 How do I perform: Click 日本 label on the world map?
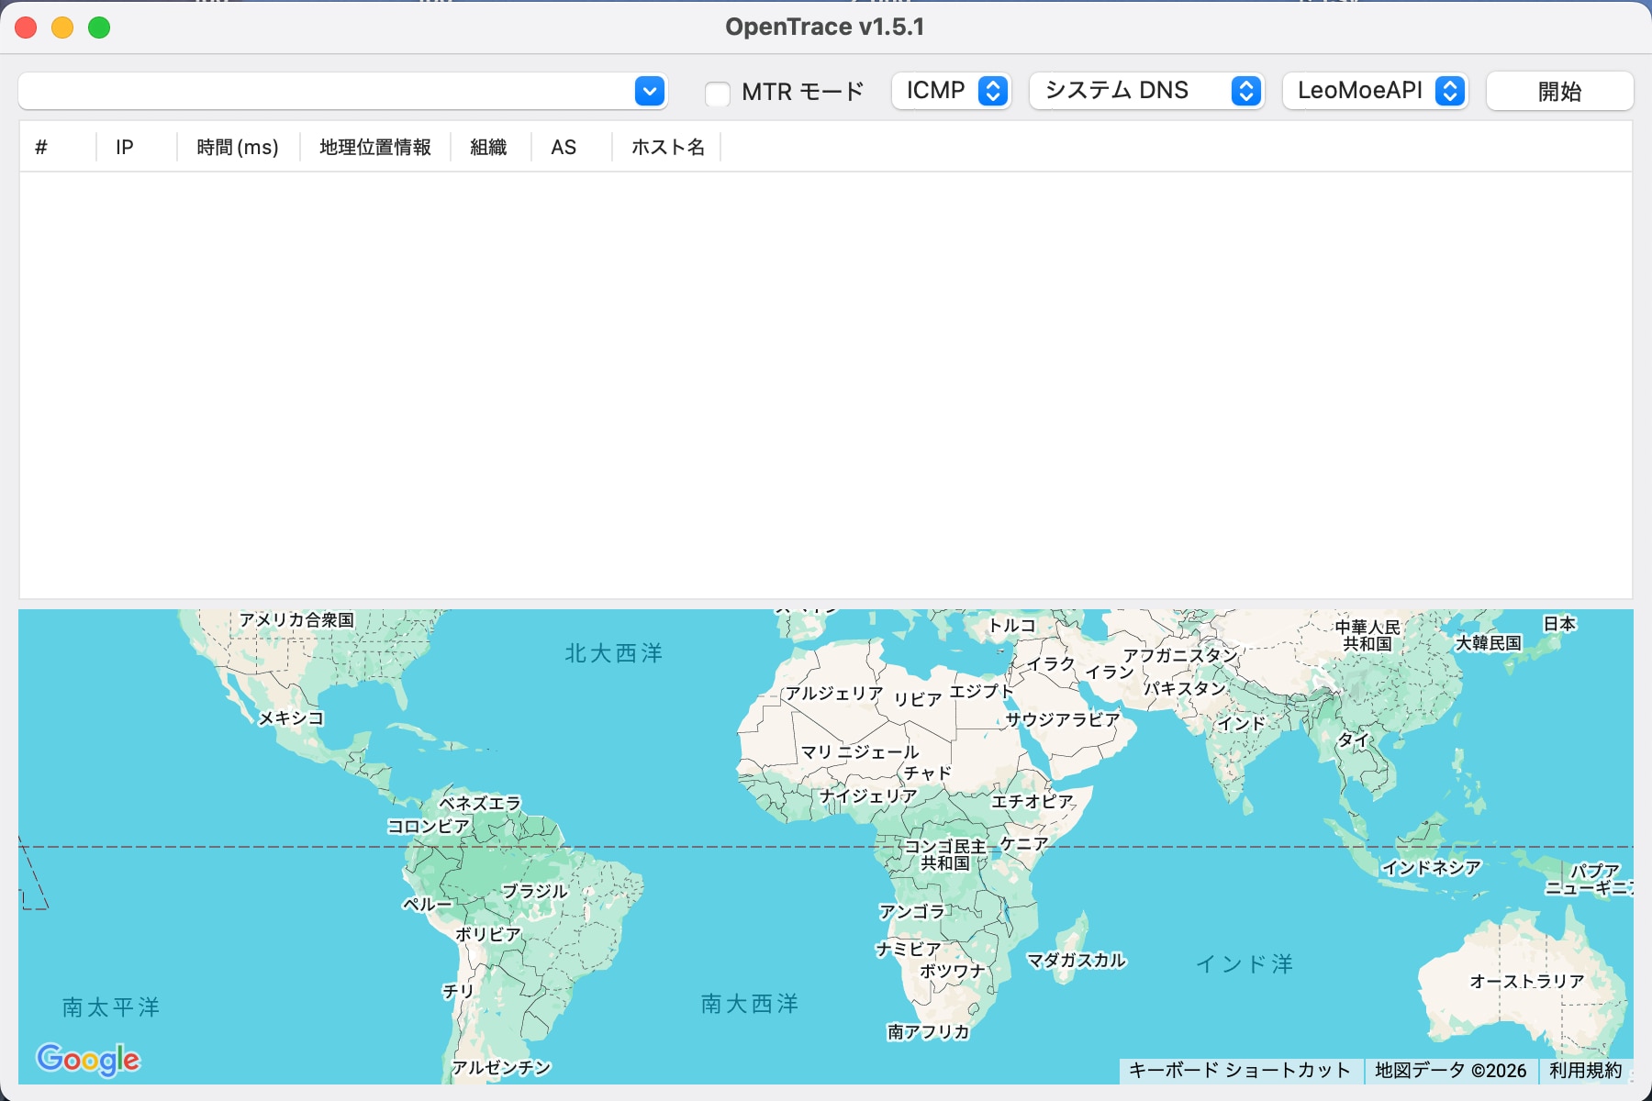click(x=1560, y=624)
